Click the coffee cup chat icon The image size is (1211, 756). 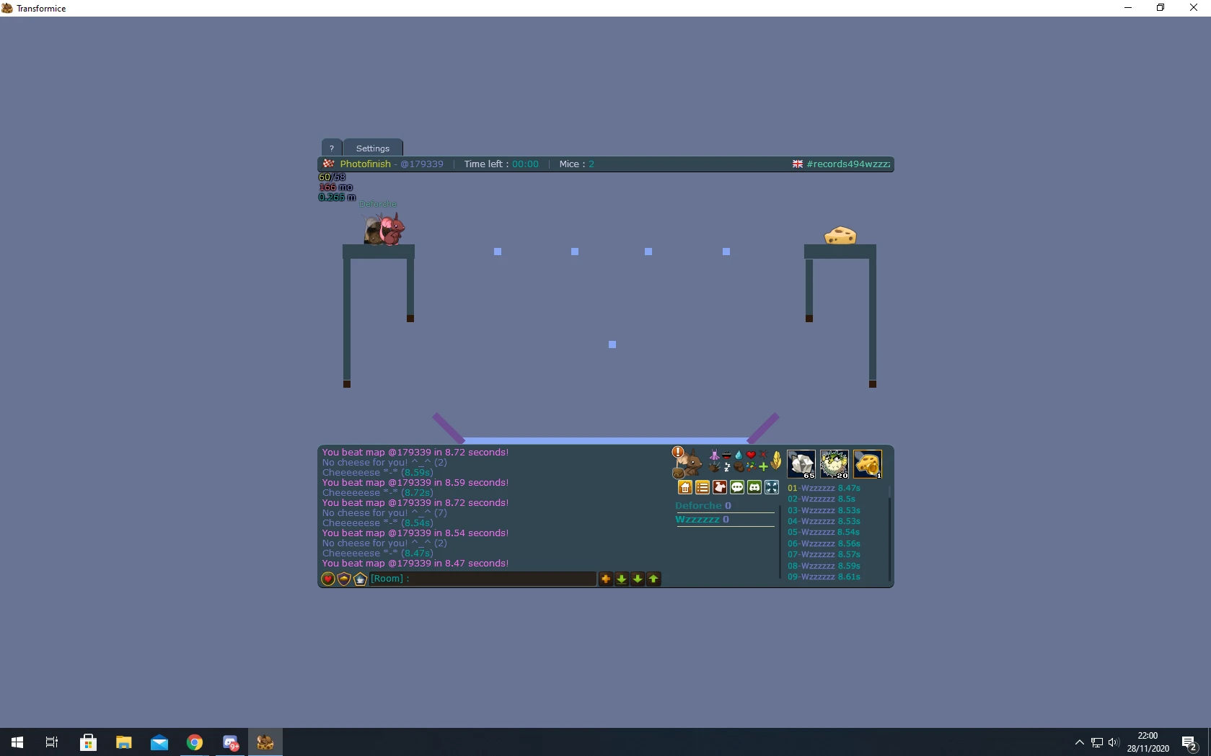click(360, 579)
